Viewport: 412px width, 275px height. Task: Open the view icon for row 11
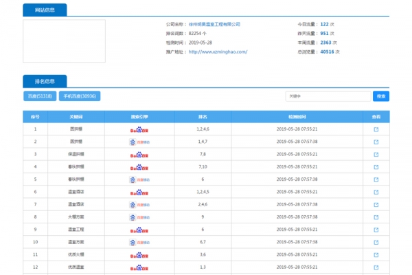(376, 255)
